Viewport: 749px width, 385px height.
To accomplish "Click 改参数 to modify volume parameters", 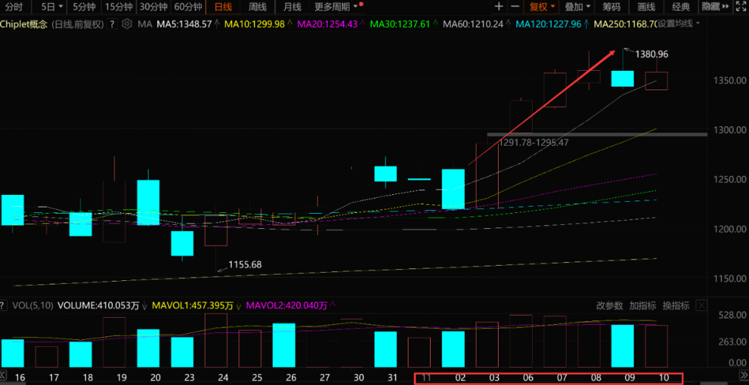I will click(610, 306).
